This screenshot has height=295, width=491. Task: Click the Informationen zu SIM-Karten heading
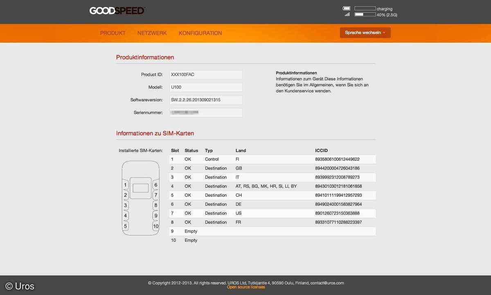pos(155,134)
